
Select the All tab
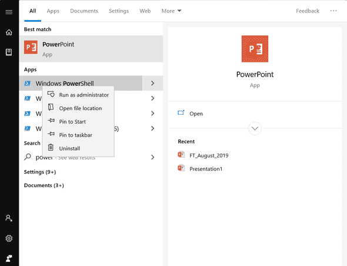[x=33, y=11]
